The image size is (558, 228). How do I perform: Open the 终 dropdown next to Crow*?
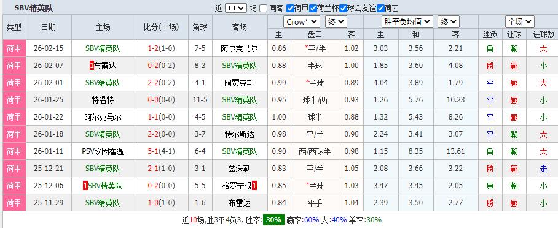[x=336, y=21]
